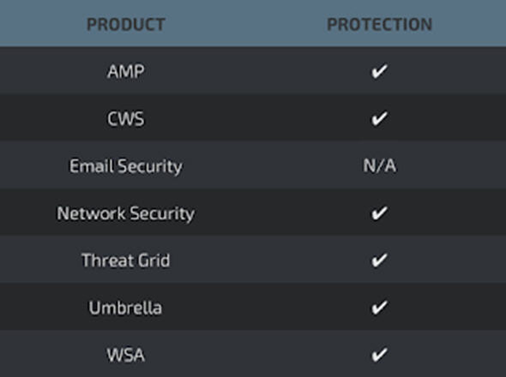Click the blank space between CWS and its checkmark
The width and height of the screenshot is (506, 377).
click(257, 118)
